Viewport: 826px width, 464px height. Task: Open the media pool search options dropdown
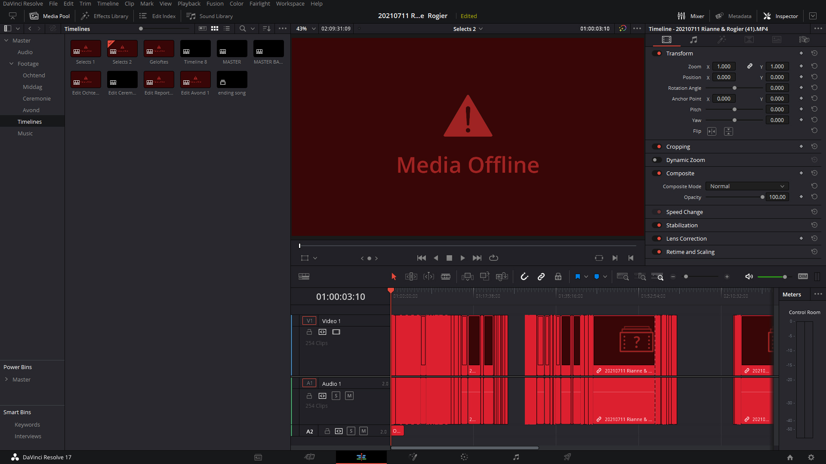click(253, 29)
